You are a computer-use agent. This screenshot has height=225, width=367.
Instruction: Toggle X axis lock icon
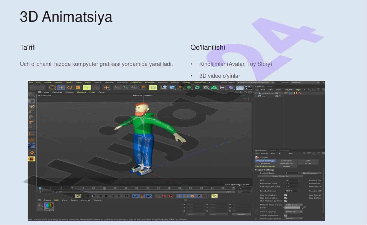coord(116,87)
